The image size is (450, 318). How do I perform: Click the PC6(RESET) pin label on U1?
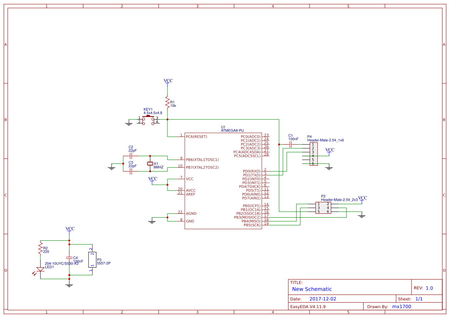tap(196, 137)
